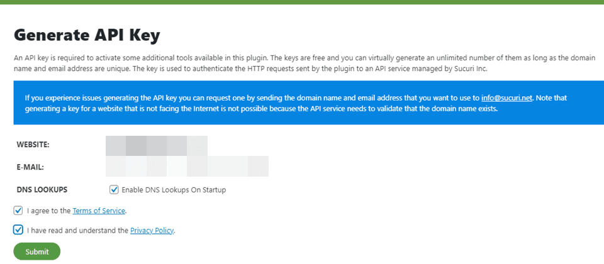
Task: Click the Generate API Key heading
Action: (x=87, y=35)
